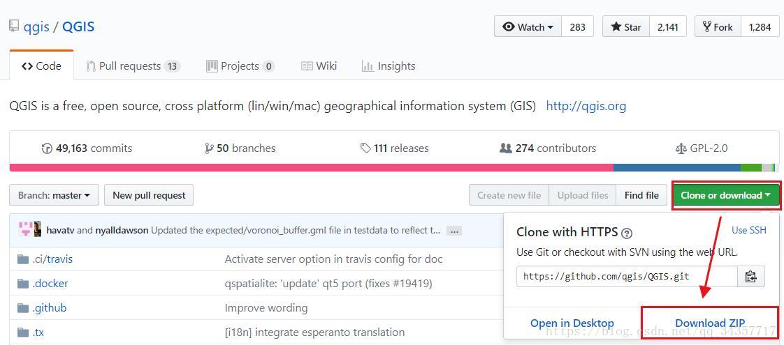This screenshot has height=345, width=784.
Task: Open the Projects tab
Action: tap(240, 66)
